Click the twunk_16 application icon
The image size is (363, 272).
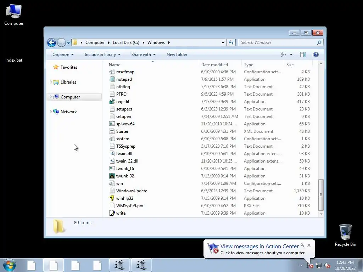pos(112,168)
